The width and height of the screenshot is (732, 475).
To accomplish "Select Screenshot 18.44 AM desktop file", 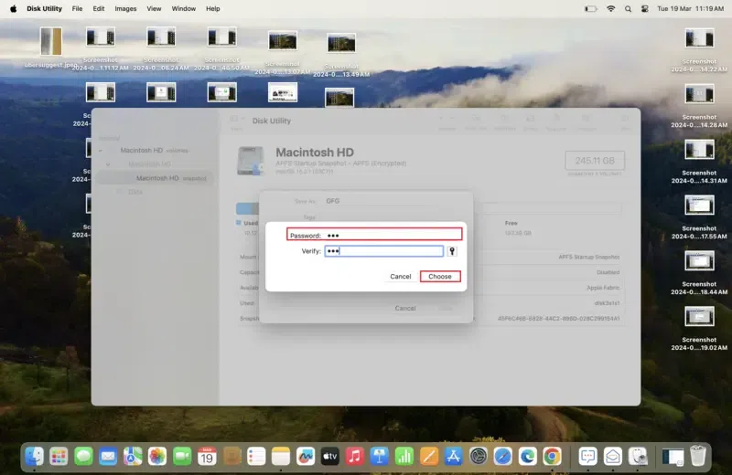I will (699, 273).
